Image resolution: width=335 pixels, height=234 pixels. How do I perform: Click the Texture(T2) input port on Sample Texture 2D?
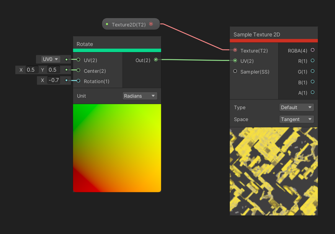click(x=235, y=50)
